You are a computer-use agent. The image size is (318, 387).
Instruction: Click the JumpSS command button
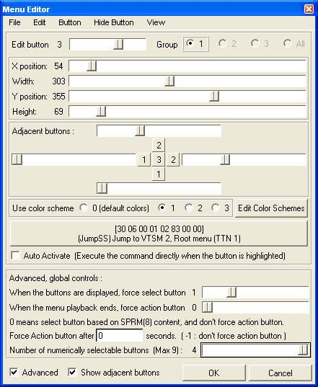point(159,233)
